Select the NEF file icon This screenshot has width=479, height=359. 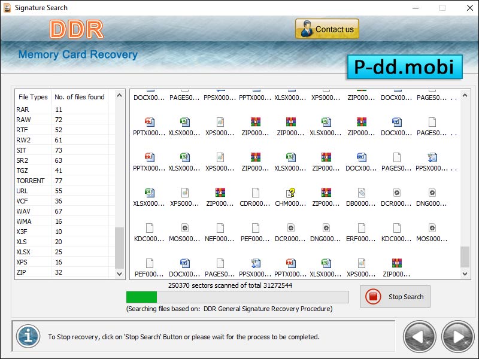[x=220, y=228]
